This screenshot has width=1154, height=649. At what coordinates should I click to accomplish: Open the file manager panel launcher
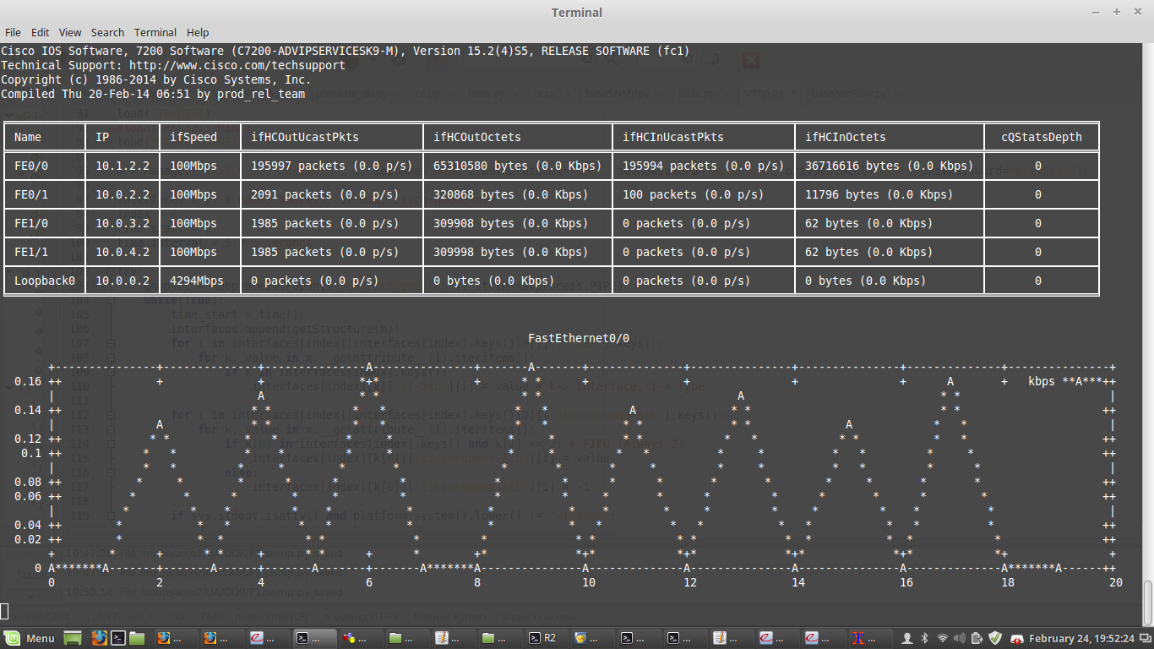137,638
